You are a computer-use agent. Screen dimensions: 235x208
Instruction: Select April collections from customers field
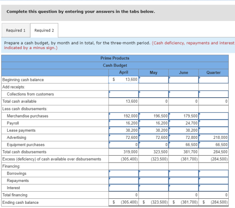coord(124,94)
